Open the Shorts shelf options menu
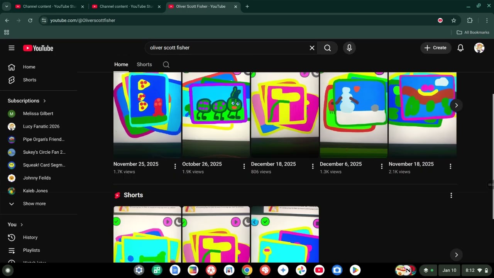The image size is (494, 278). (451, 195)
